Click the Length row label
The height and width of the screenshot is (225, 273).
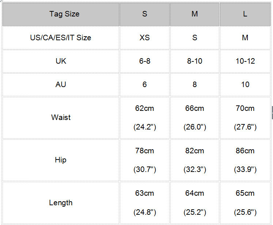pyautogui.click(x=61, y=203)
